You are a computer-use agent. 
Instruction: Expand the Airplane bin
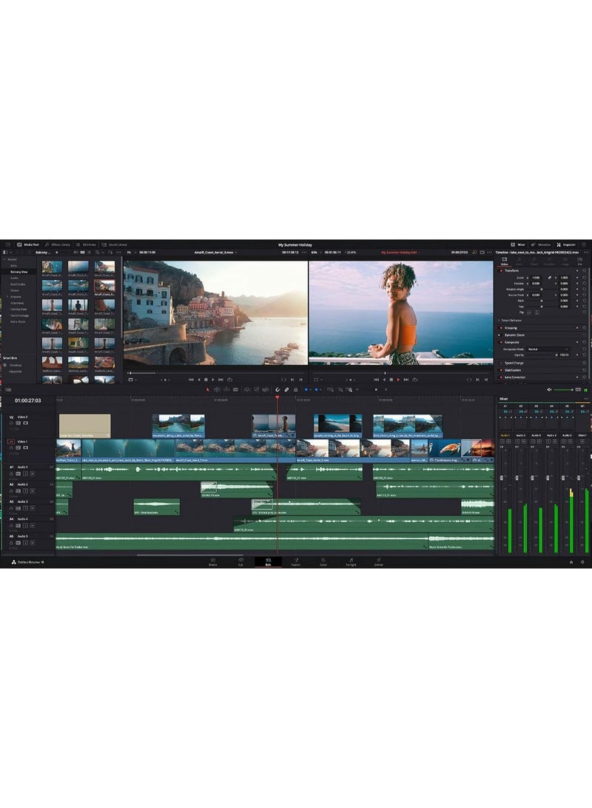pyautogui.click(x=7, y=297)
